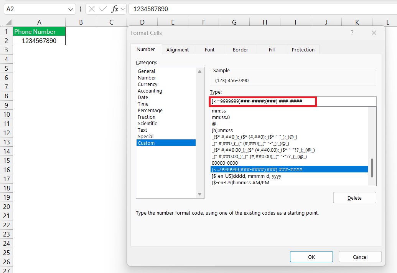
Task: Click the Category list scroll down arrow
Action: pos(199,194)
